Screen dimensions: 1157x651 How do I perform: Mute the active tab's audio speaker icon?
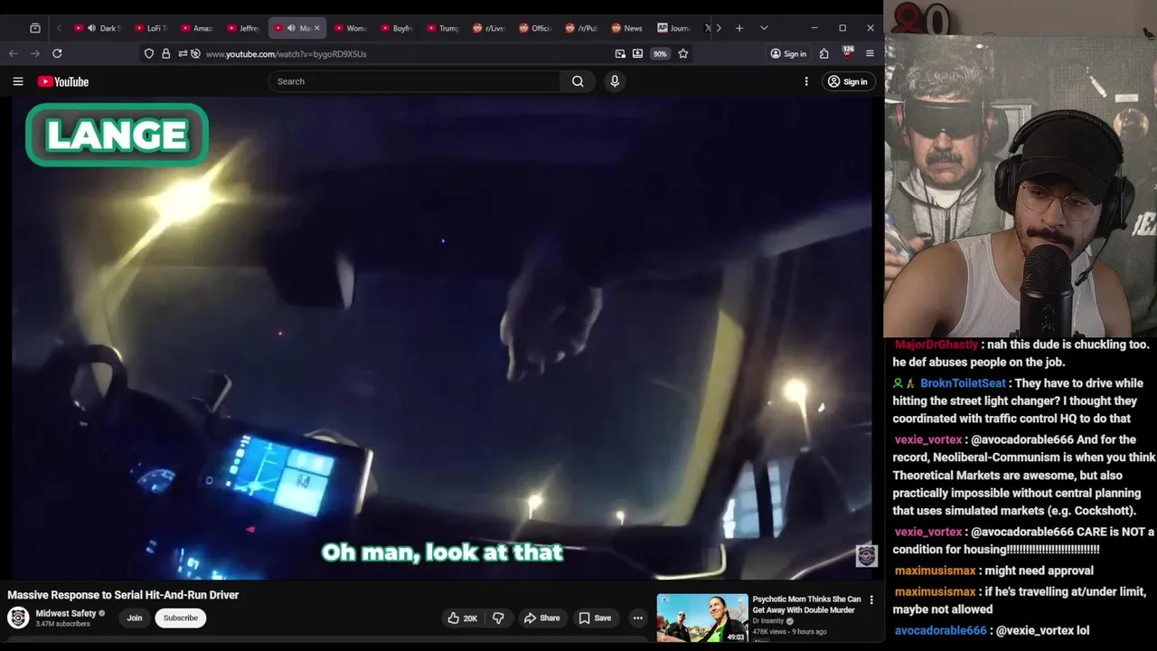tap(291, 28)
